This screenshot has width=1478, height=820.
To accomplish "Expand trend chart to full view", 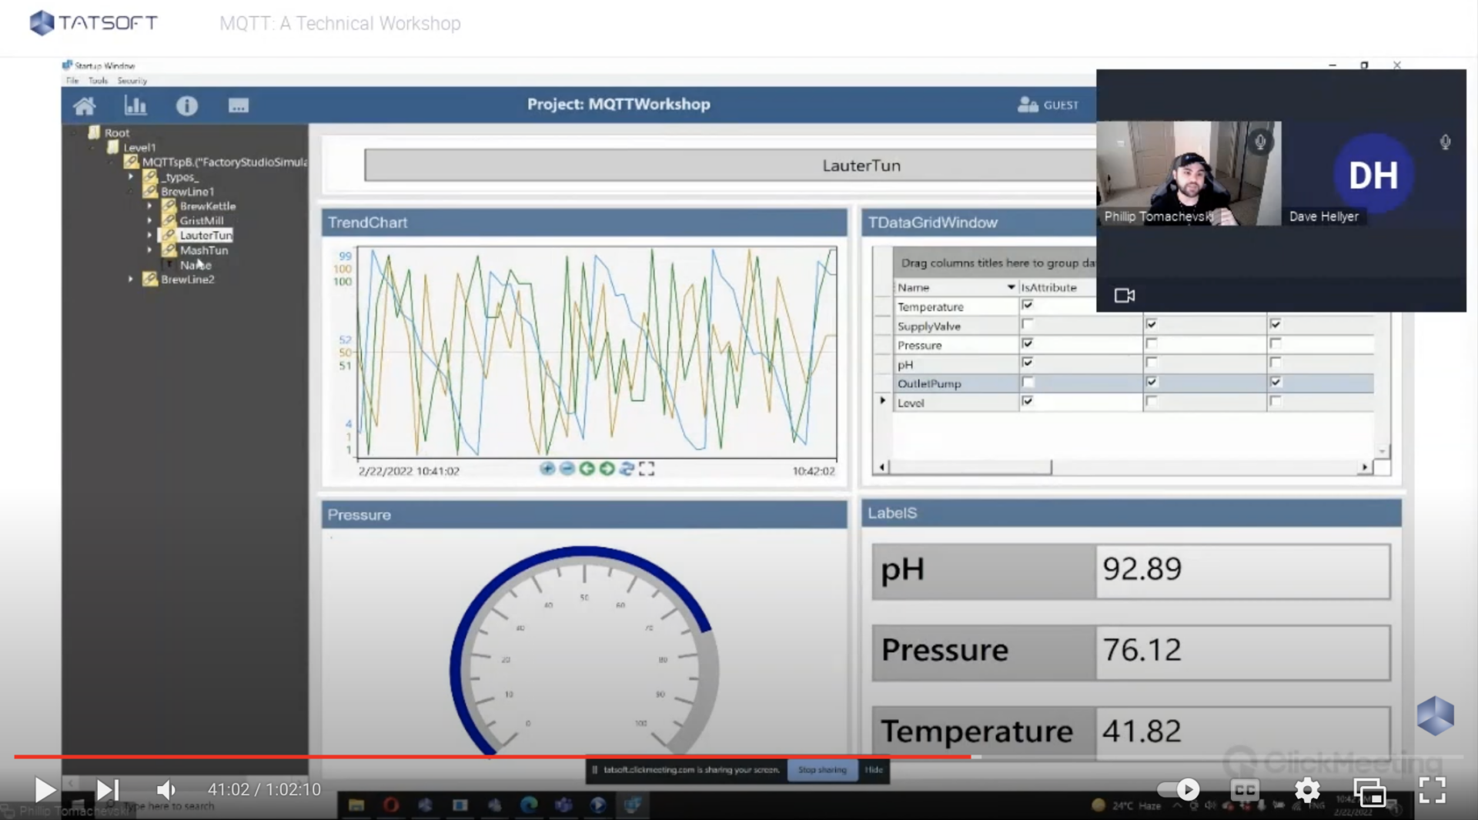I will coord(647,468).
